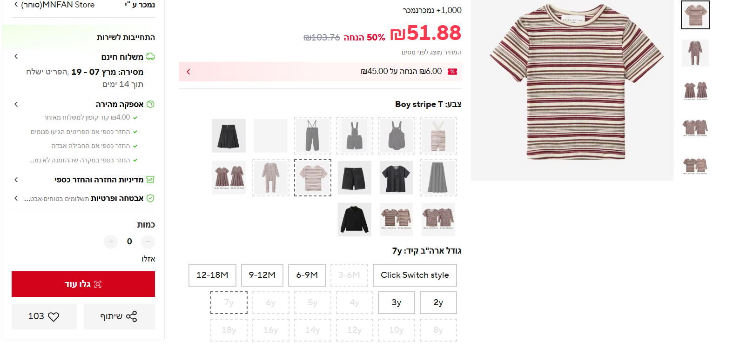733x349 pixels.
Task: Click the free shipping truck icon
Action: coord(150,57)
